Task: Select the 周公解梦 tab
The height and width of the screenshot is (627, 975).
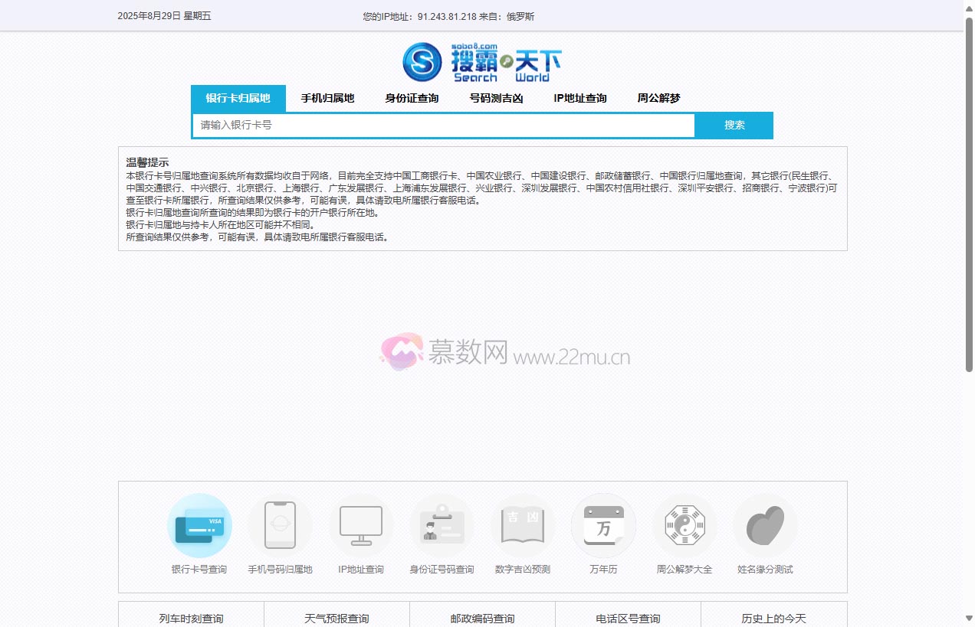Action: pos(658,98)
